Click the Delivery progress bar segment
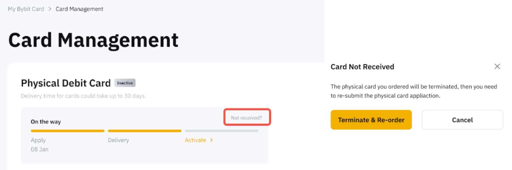 click(x=145, y=131)
